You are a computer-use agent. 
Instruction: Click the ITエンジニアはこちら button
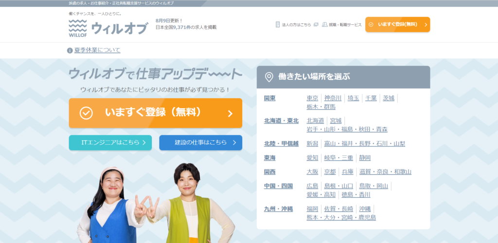coord(110,143)
